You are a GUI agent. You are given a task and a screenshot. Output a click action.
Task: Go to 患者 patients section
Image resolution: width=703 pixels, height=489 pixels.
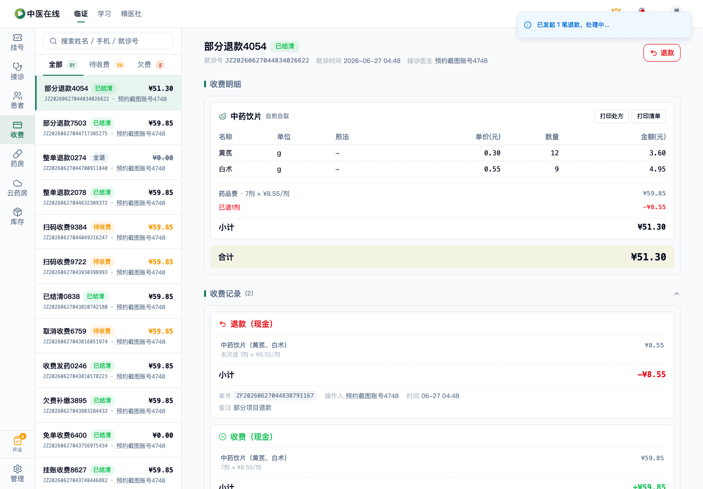point(17,101)
